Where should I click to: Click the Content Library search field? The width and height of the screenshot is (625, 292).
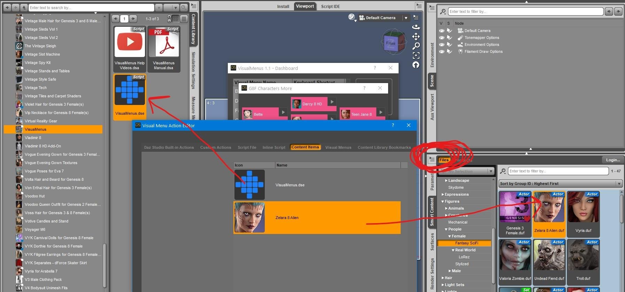coord(91,7)
